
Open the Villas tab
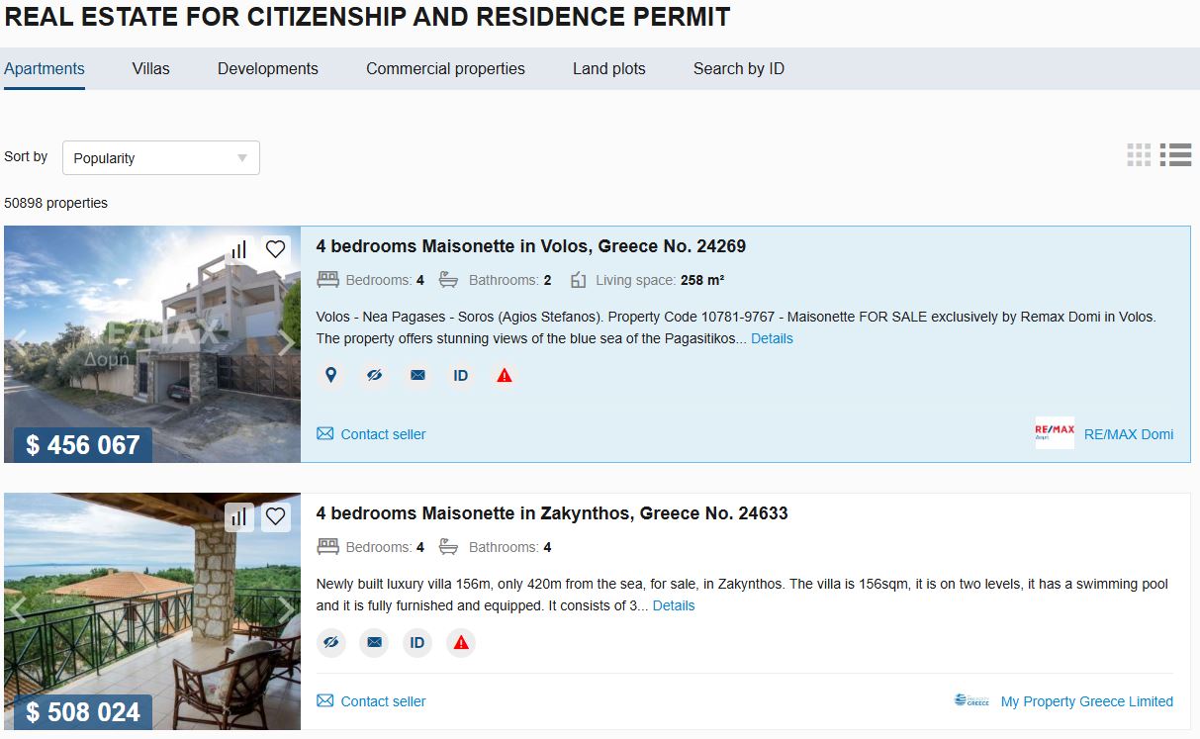click(151, 69)
